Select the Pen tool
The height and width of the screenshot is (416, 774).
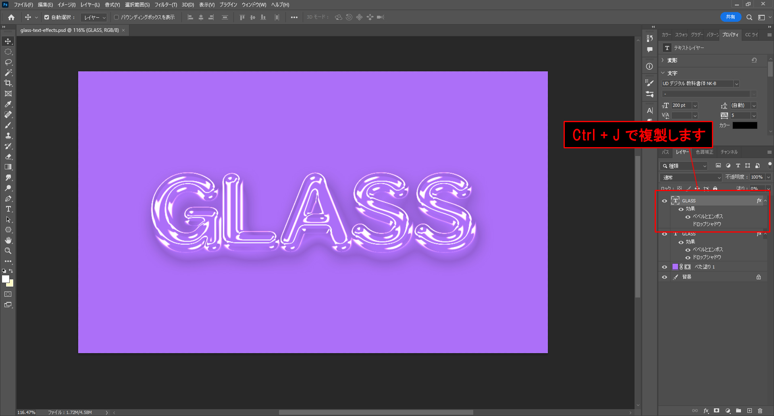[x=8, y=199]
